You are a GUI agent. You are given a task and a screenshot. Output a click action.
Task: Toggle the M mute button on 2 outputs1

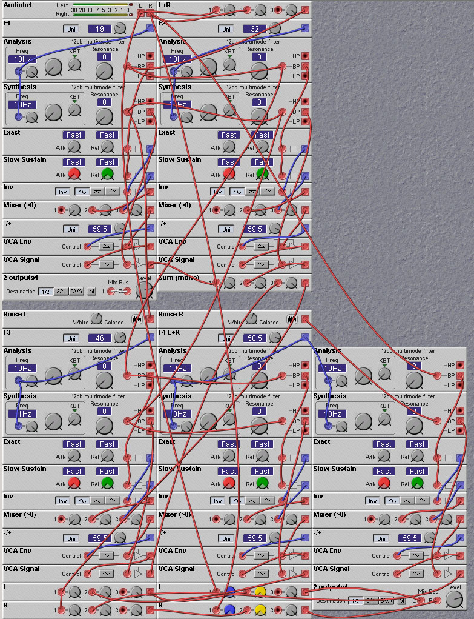91,292
